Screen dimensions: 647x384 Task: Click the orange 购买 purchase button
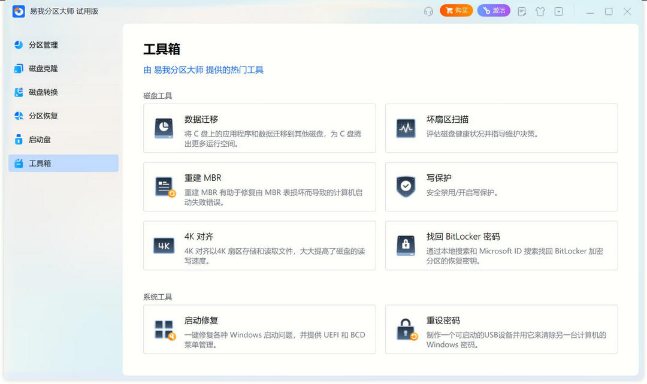pyautogui.click(x=456, y=10)
